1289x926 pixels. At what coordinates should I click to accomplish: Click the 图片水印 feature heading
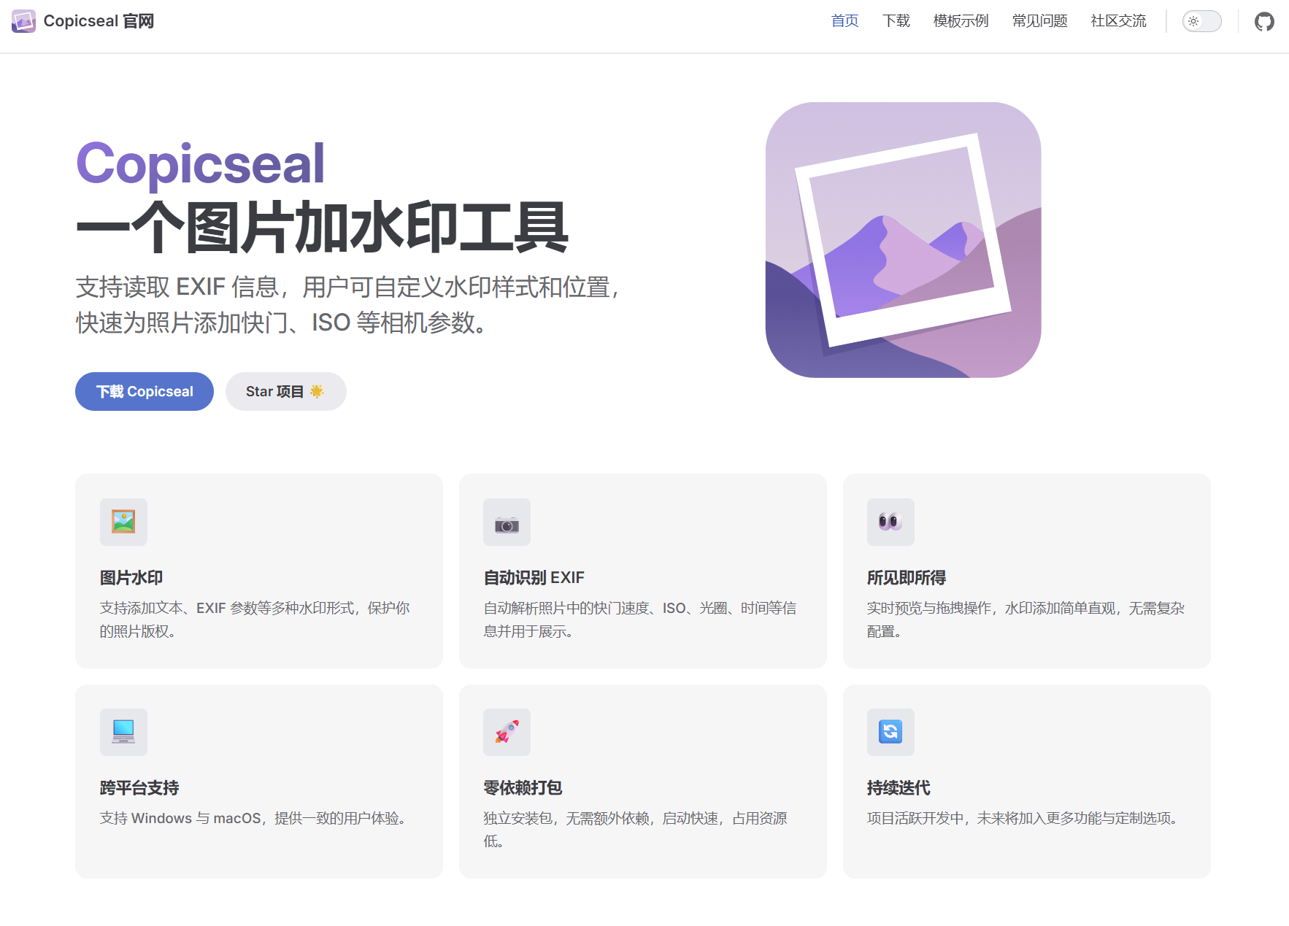click(131, 578)
